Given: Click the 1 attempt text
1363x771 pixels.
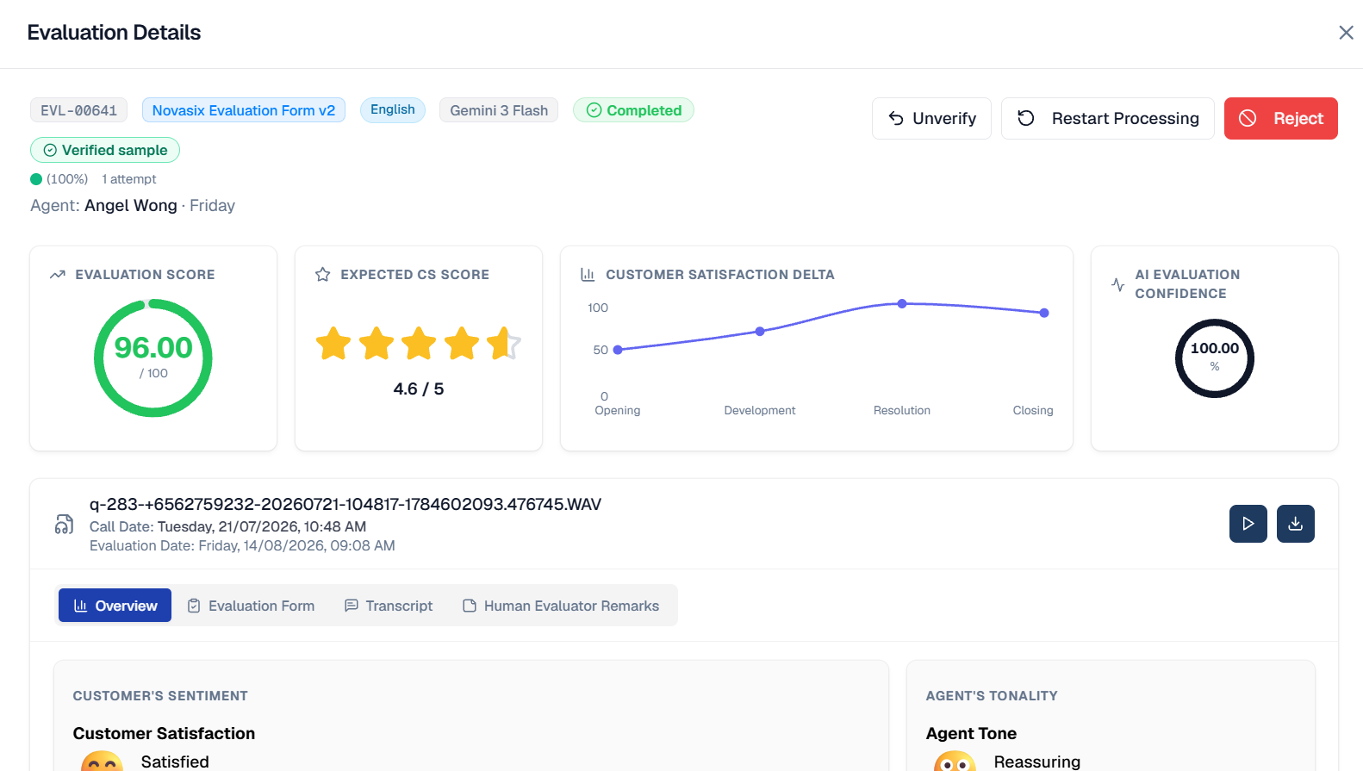Looking at the screenshot, I should coord(129,179).
